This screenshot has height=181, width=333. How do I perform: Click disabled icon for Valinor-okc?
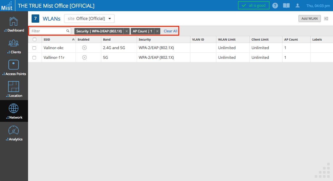[x=84, y=48]
